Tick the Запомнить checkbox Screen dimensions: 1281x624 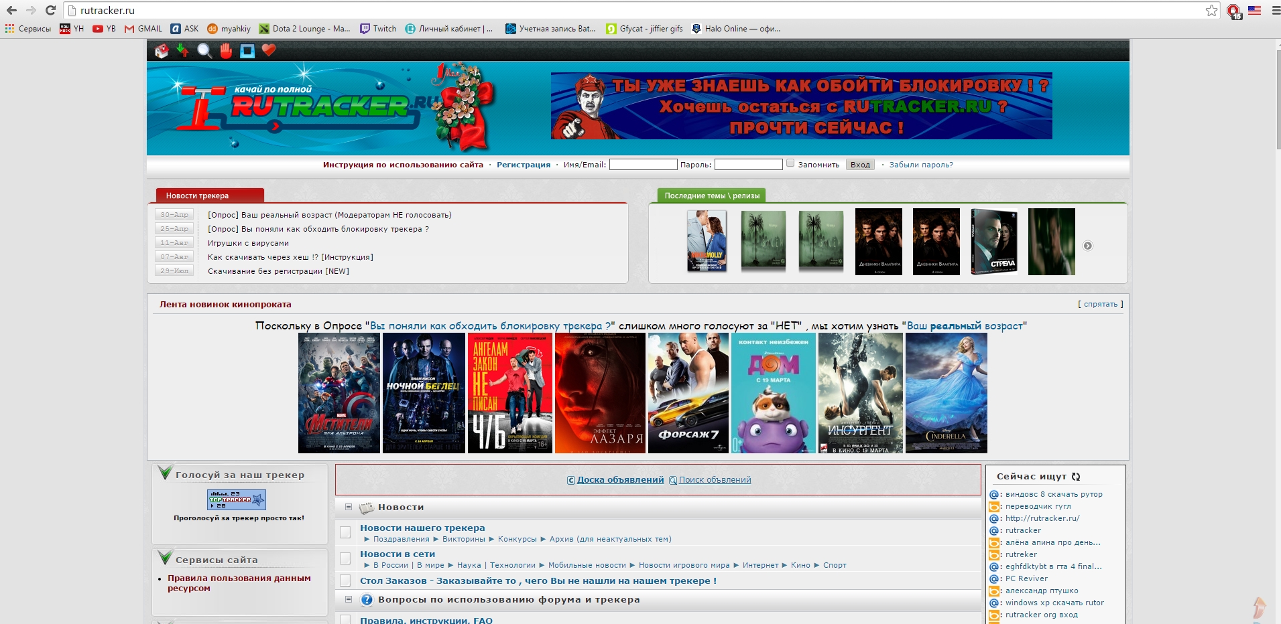(790, 163)
